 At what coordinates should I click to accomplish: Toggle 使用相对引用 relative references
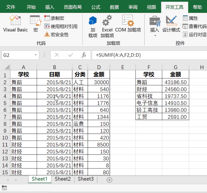click(61, 27)
